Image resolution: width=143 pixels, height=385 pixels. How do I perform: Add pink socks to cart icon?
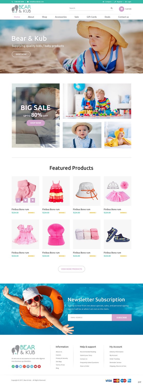33,200
